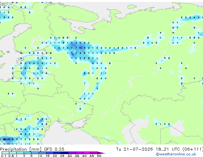Click the '(06+111)' forecast run text
This screenshot has height=157, width=203.
click(193, 149)
